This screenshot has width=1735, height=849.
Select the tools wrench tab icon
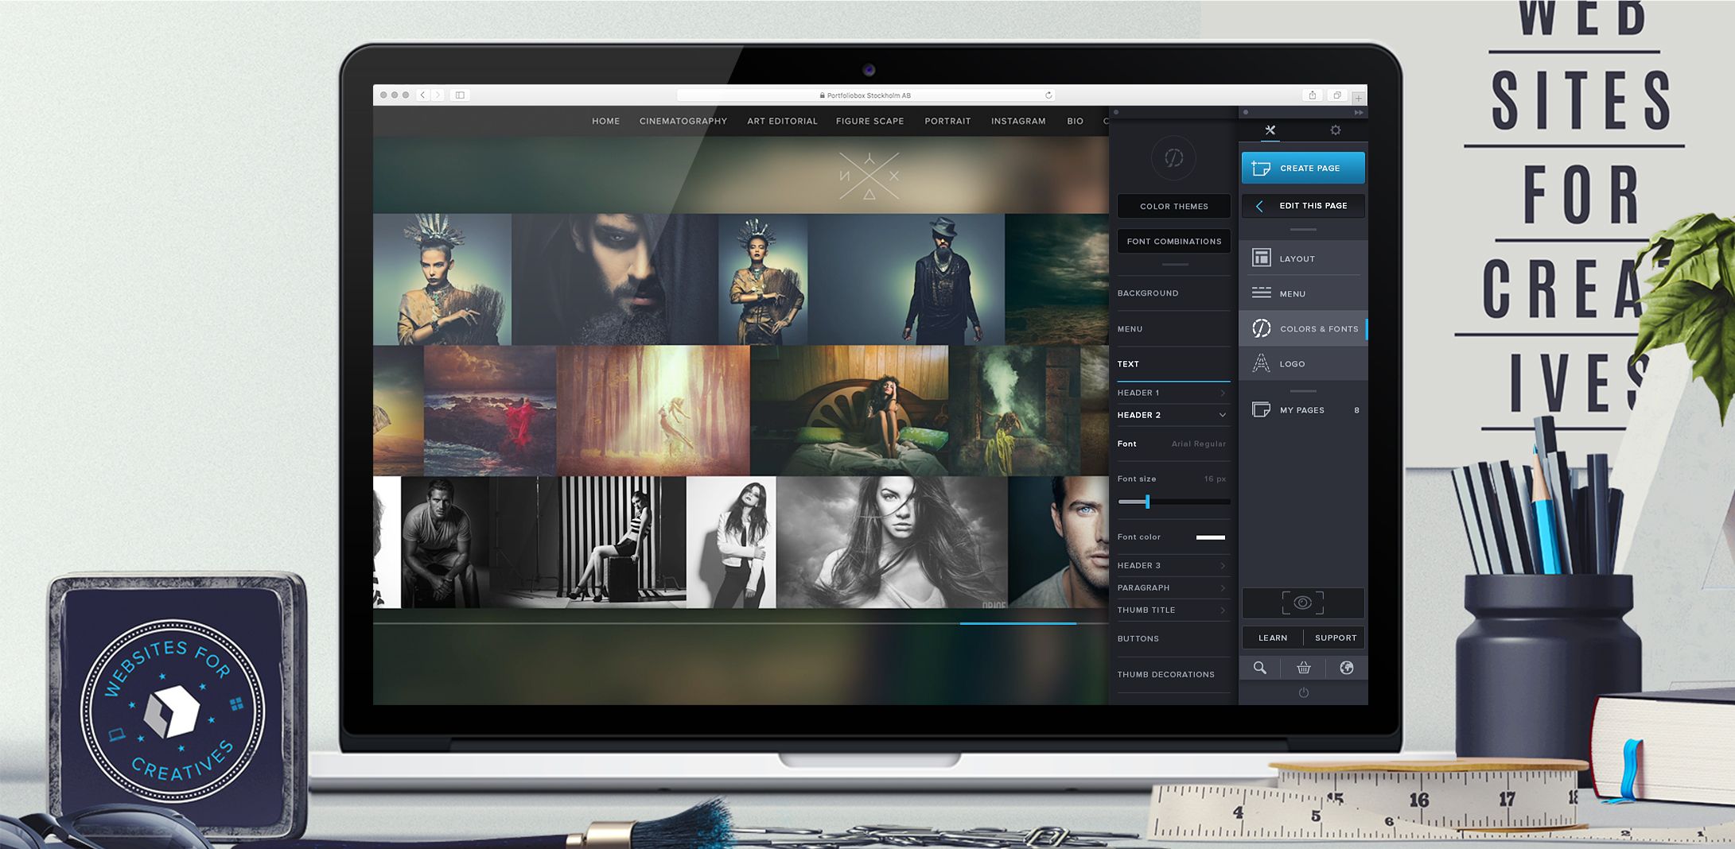coord(1270,130)
